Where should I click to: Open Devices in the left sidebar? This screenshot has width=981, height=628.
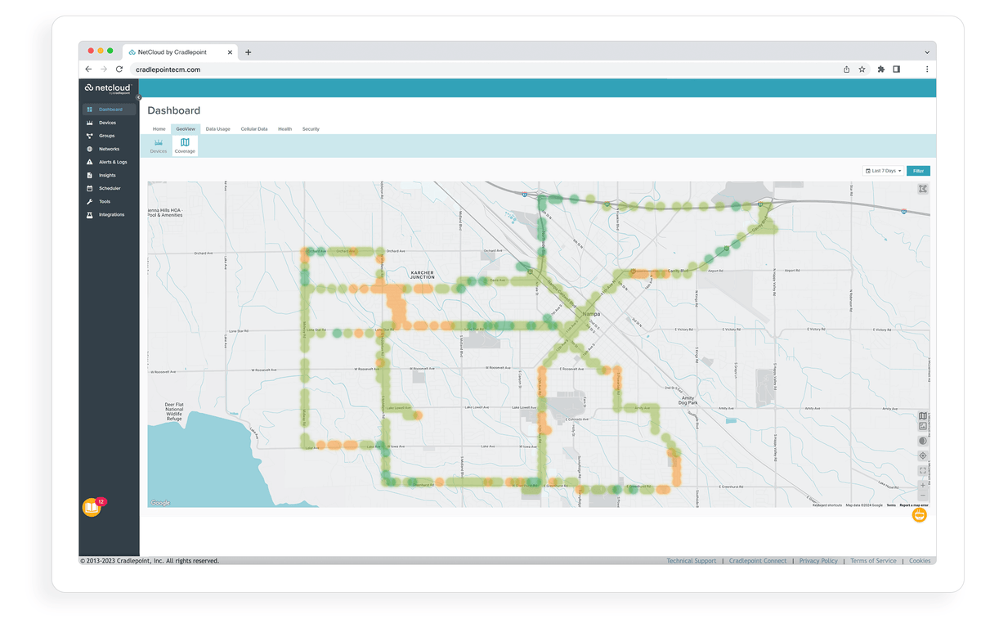tap(109, 123)
